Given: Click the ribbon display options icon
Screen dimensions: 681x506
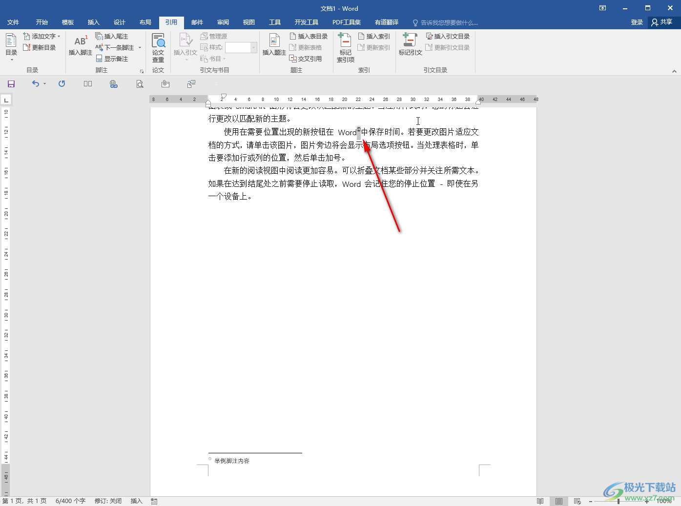Looking at the screenshot, I should 603,8.
